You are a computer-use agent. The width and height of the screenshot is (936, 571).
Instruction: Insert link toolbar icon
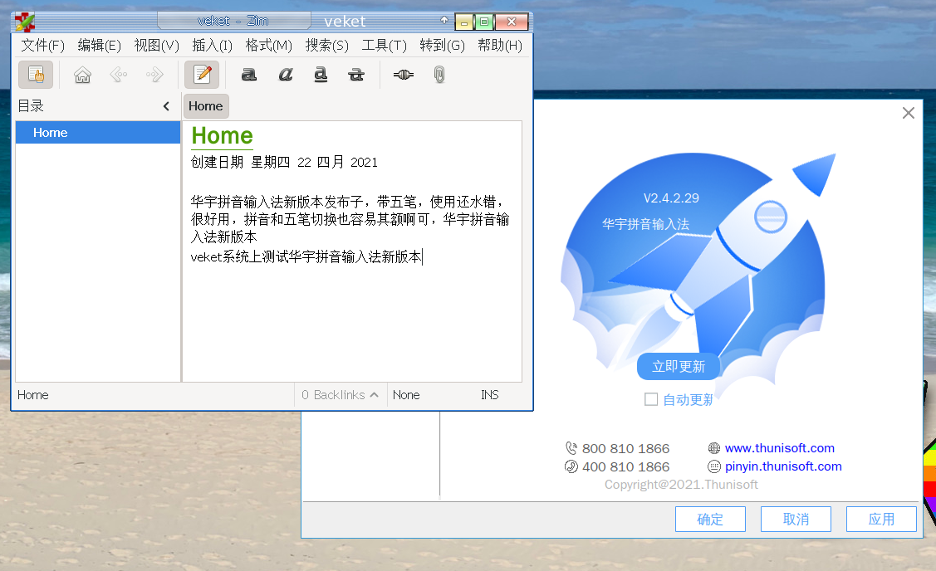404,75
